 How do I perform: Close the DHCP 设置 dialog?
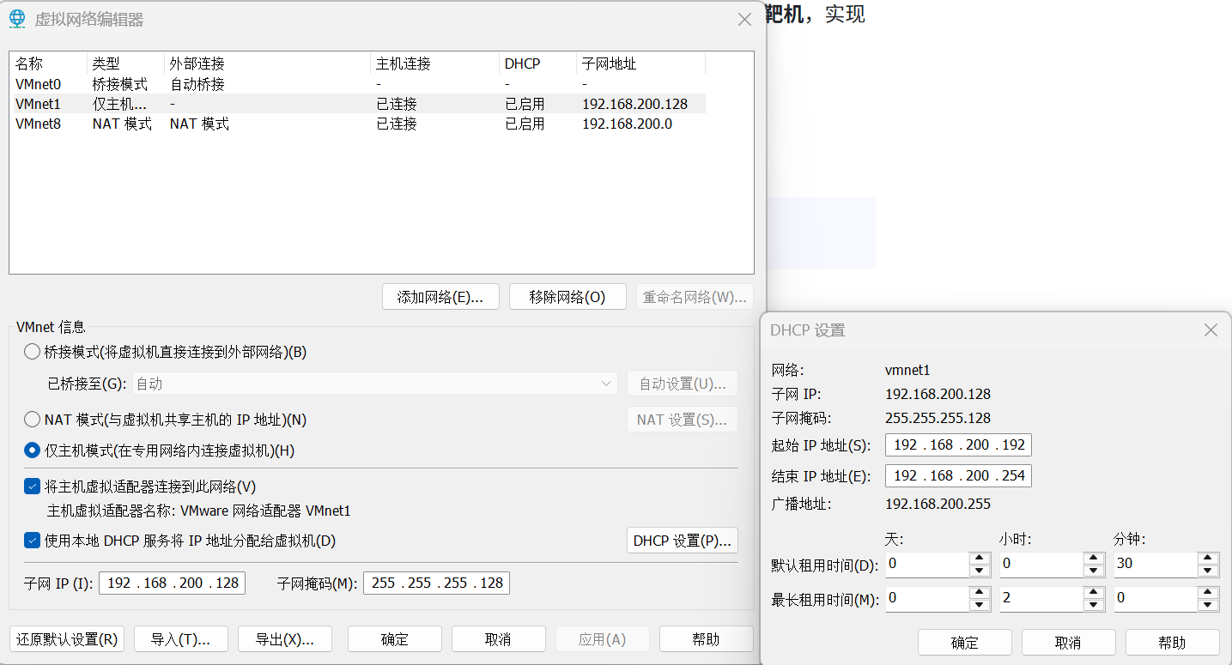tap(1211, 330)
